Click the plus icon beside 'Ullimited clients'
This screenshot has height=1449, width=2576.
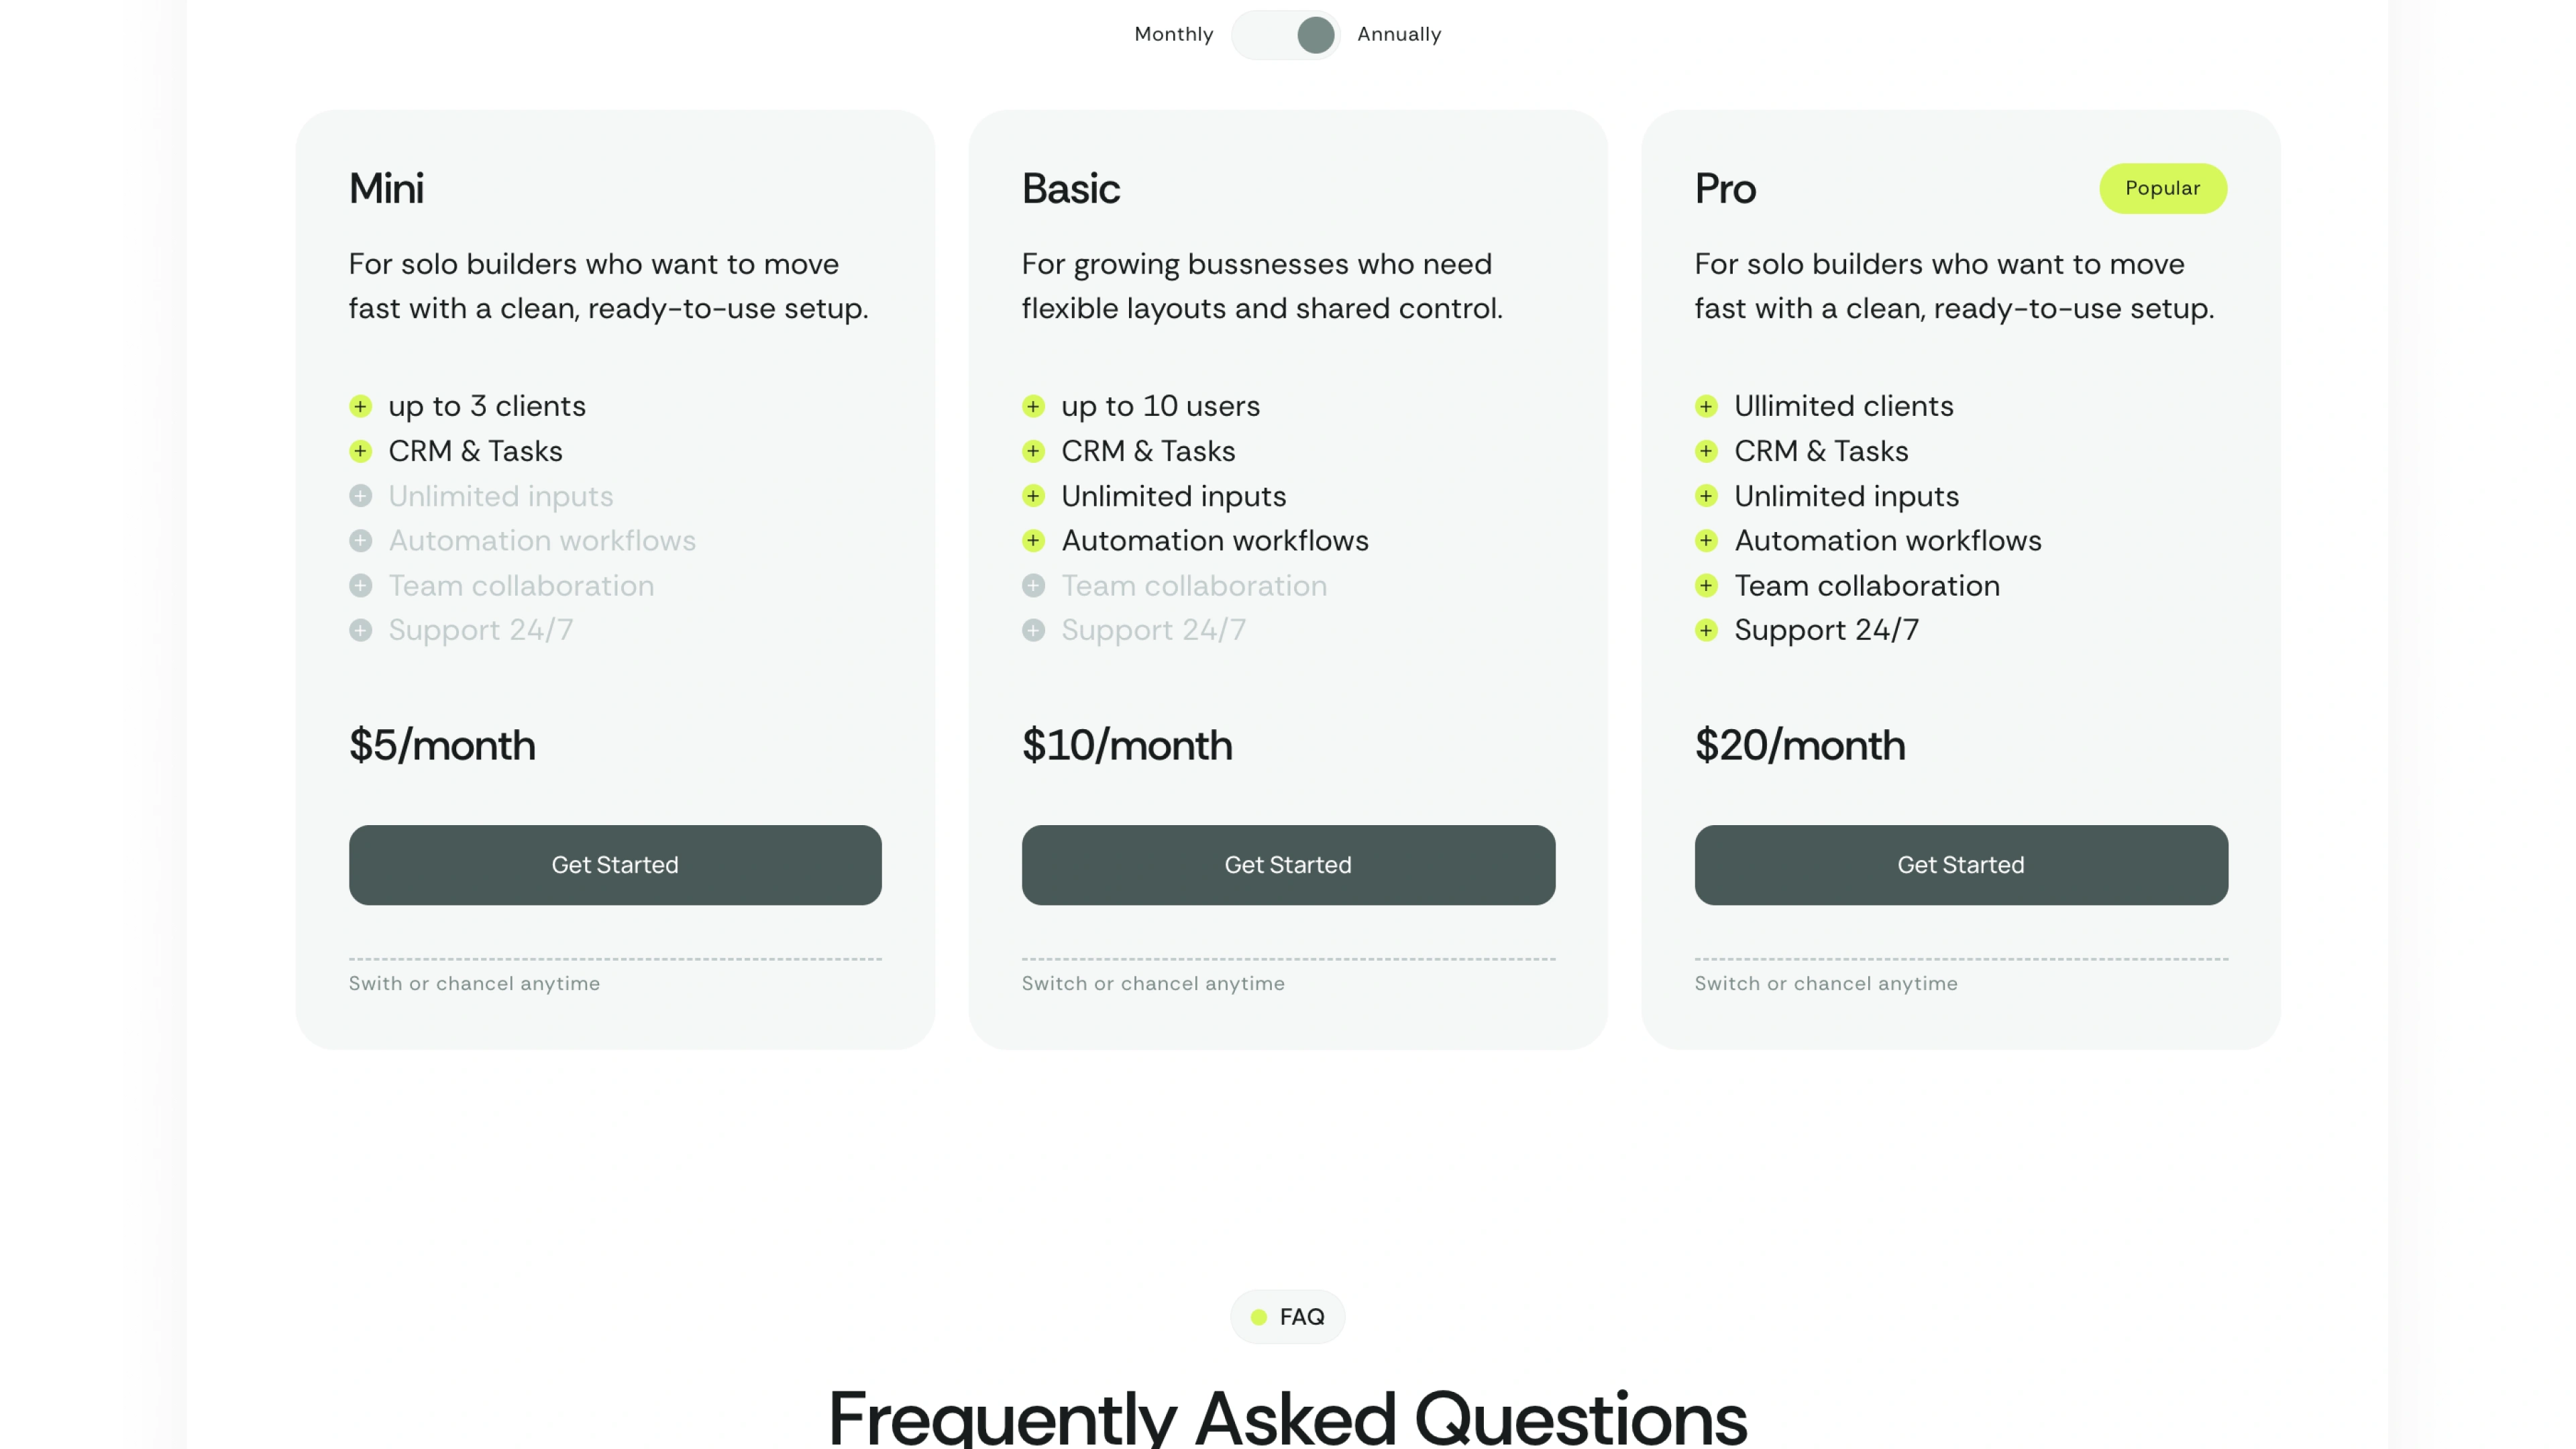tap(1707, 406)
